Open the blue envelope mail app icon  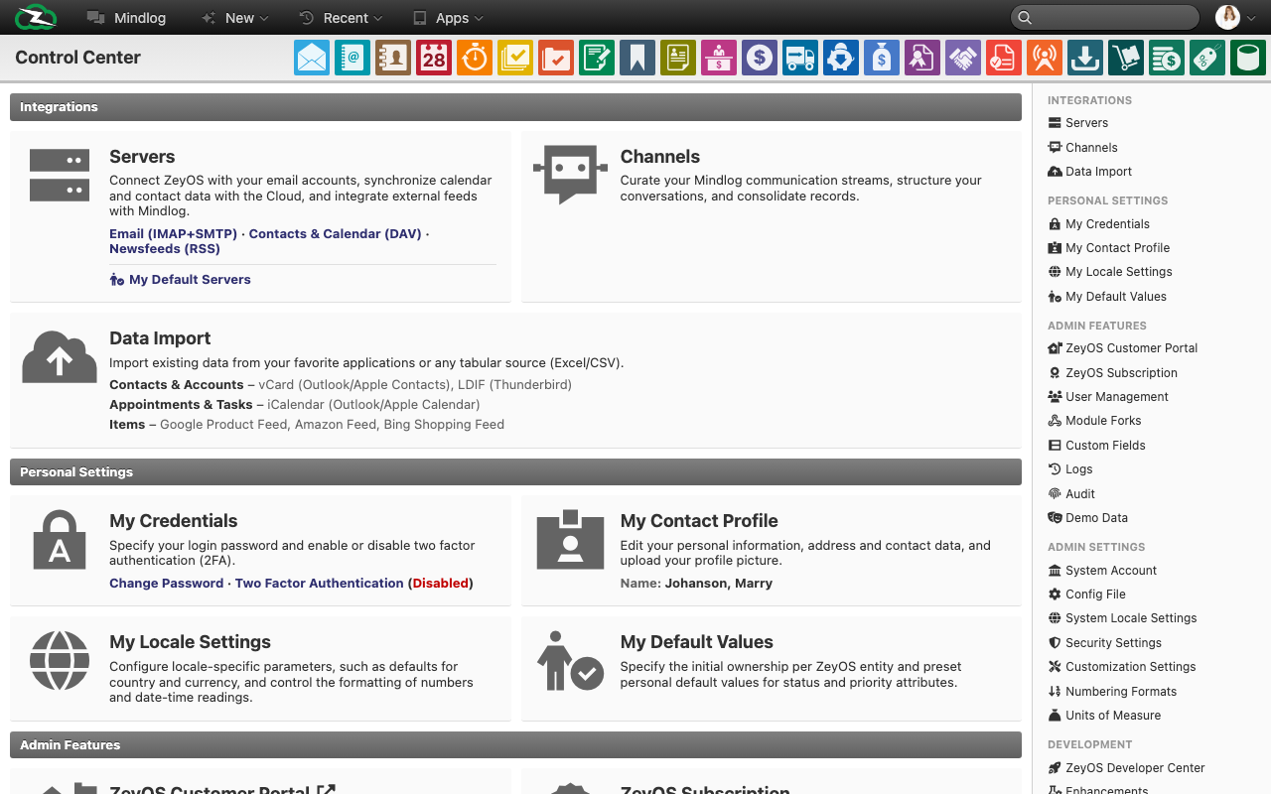[312, 58]
